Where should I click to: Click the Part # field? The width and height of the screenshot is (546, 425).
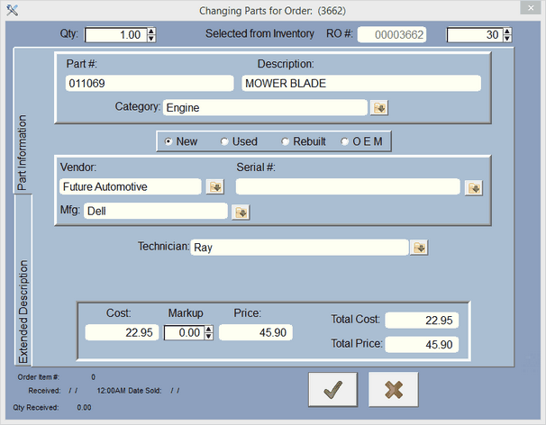click(x=149, y=83)
